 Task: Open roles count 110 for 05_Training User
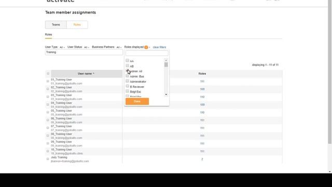pos(202,113)
